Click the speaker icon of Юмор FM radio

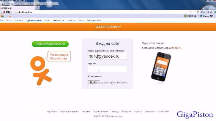tap(201, 16)
